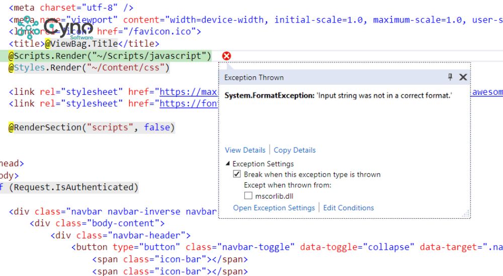The width and height of the screenshot is (503, 276).
Task: Enable the mscorlib.dll exception checkbox
Action: (248, 196)
